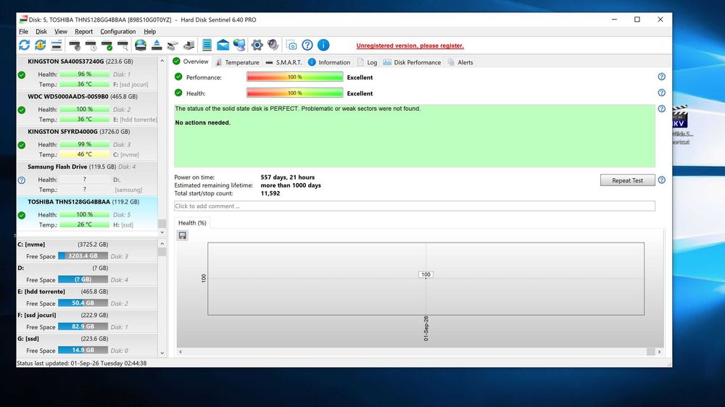Click help icon next to Repeat Test

coord(662,180)
